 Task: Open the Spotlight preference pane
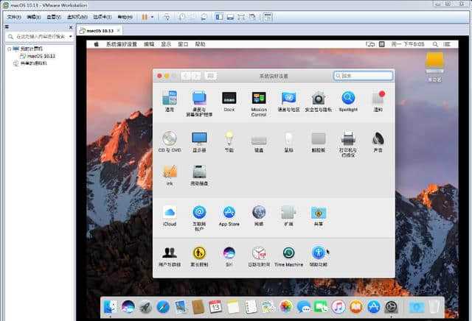(348, 102)
